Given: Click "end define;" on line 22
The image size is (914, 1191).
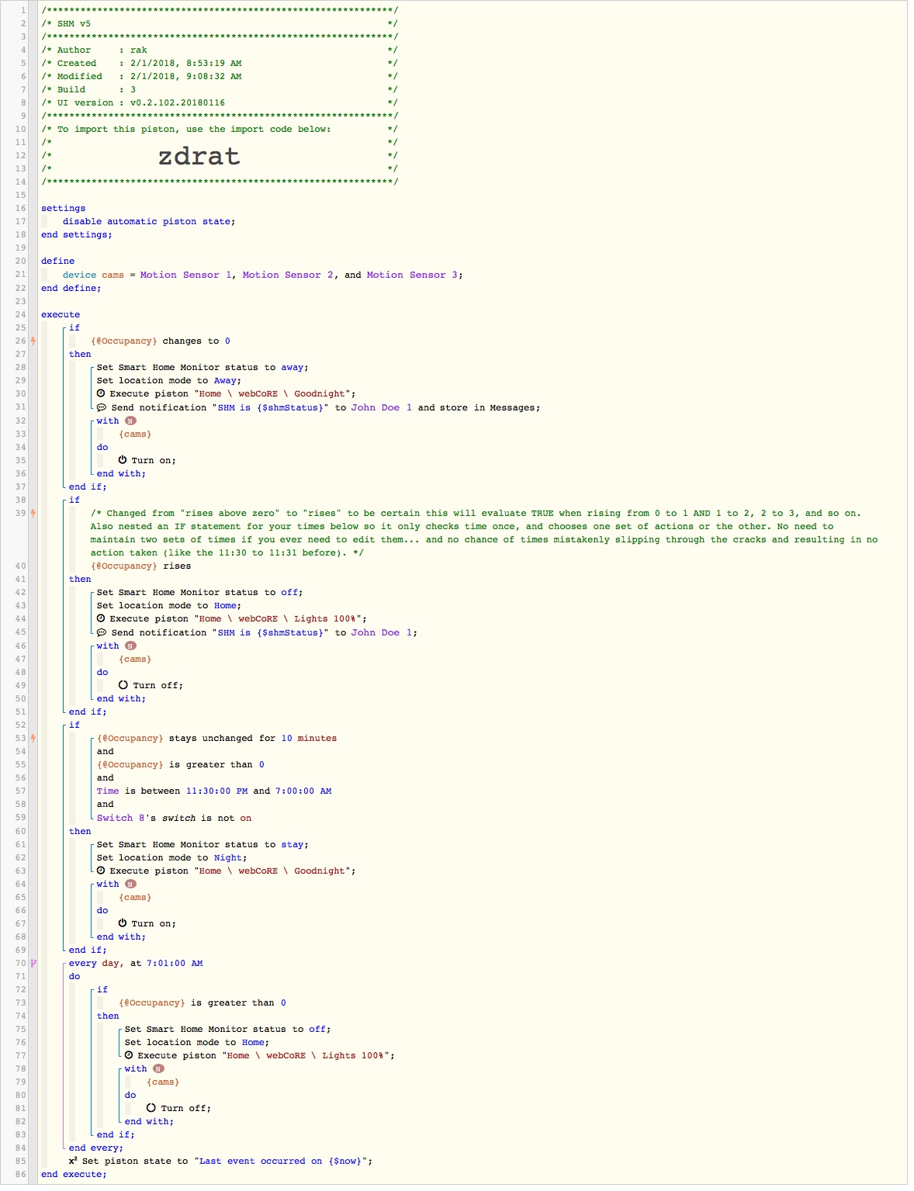Looking at the screenshot, I should coord(71,289).
